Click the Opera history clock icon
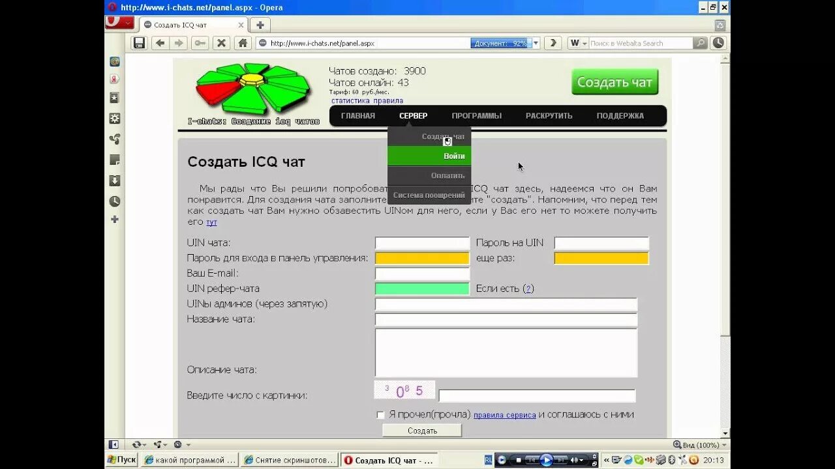Viewport: 835px width, 469px height. pos(717,43)
